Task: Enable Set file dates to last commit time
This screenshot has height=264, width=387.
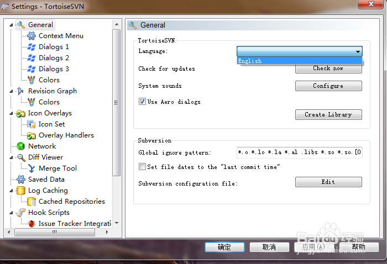Action: (142, 167)
